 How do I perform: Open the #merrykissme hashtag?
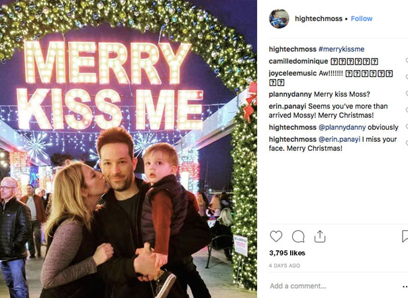coord(341,49)
